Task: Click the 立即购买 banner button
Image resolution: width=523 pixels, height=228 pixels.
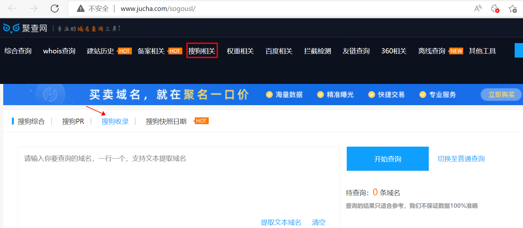Action: 501,95
